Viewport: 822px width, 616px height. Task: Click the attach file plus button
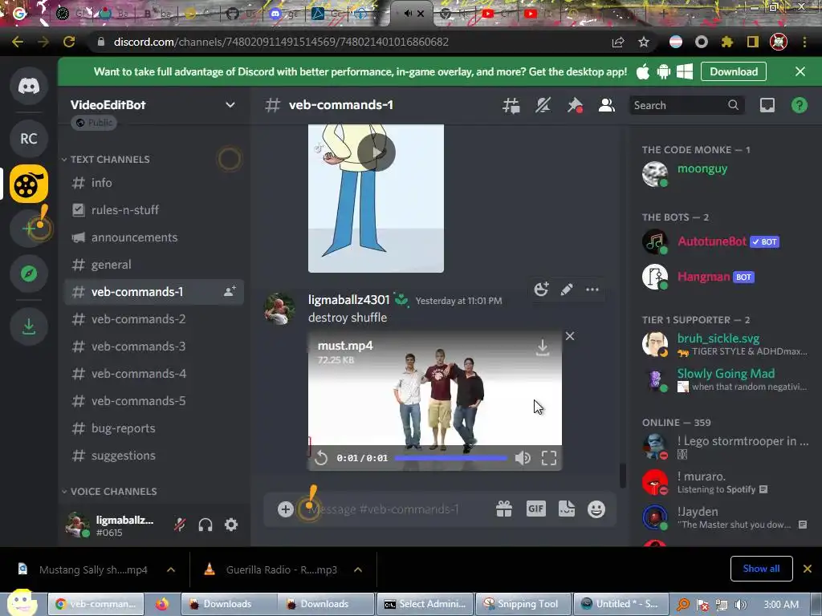286,509
